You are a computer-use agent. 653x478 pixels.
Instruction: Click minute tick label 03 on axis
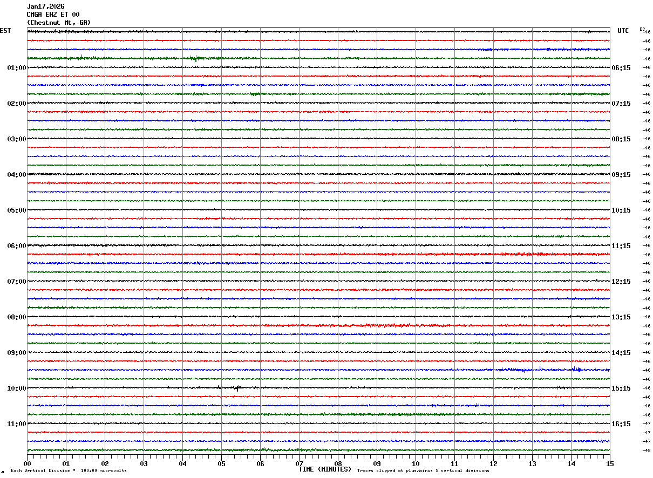click(x=144, y=463)
